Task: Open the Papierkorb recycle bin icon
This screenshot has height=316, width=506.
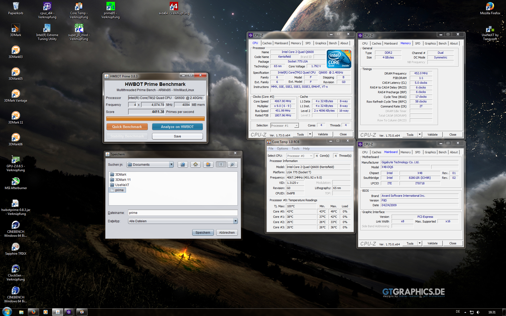Action: tap(16, 8)
